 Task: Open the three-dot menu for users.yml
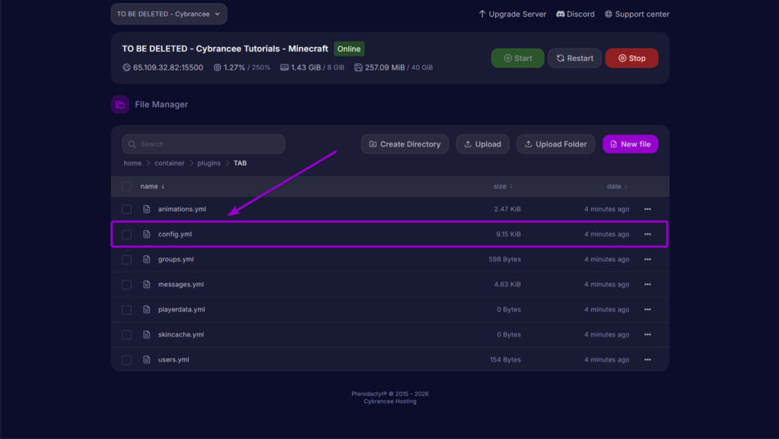[647, 359]
